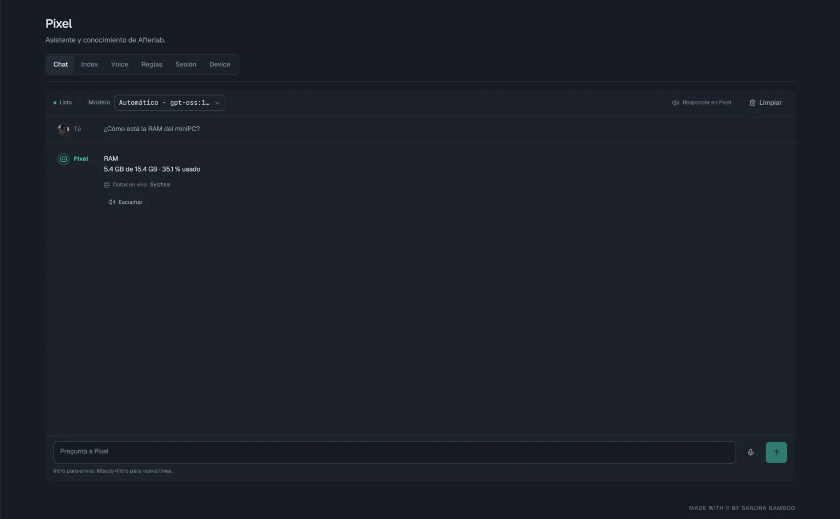Image resolution: width=840 pixels, height=519 pixels.
Task: Toggle Responder en Pixel voice reply
Action: (702, 103)
